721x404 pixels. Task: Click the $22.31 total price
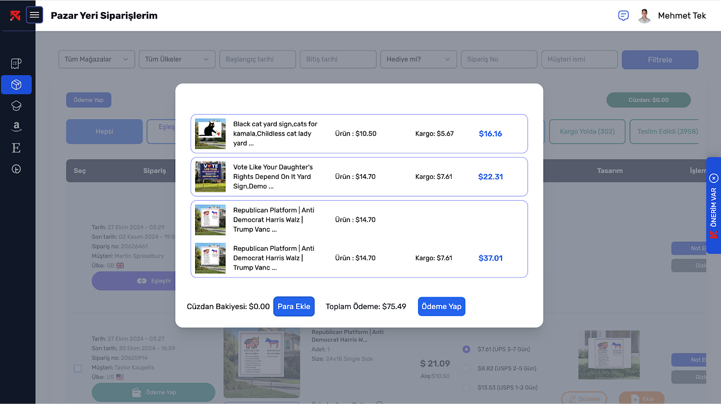point(490,177)
